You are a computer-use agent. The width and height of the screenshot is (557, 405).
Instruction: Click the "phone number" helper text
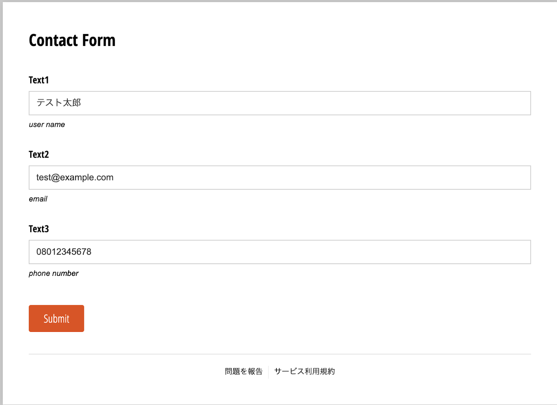(54, 273)
